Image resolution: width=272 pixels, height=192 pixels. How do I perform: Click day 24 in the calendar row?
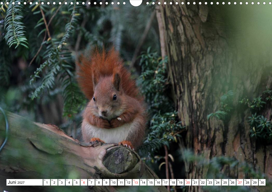coord(217,182)
